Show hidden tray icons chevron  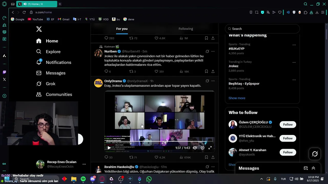(261, 179)
